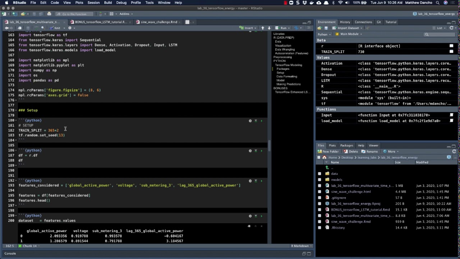Select checkbox for sine_wave_challenge.Rmd
The image size is (460, 259).
[319, 222]
